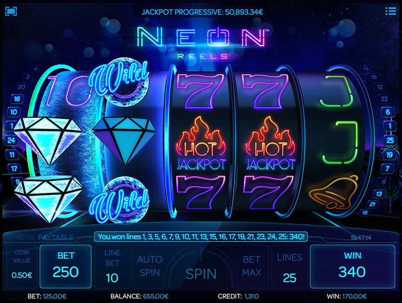Image resolution: width=402 pixels, height=303 pixels.
Task: Select payline indicator 19 on right
Action: [x=389, y=155]
